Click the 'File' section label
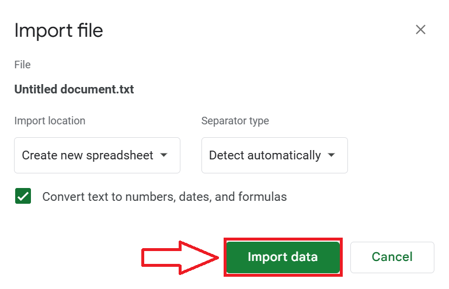Screen dimensions: 449x289 click(x=22, y=65)
